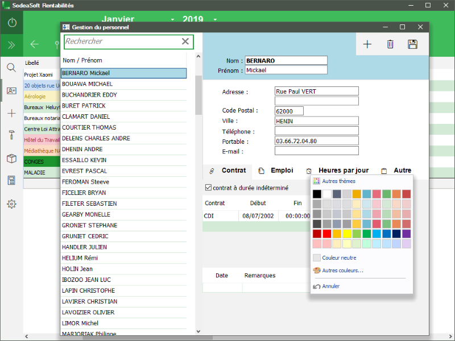Viewport: 455px width, 341px height.
Task: Pick the purple swatch
Action: [x=406, y=234]
